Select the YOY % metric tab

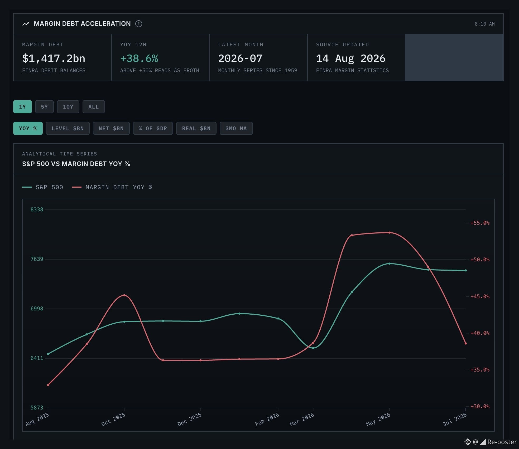28,128
